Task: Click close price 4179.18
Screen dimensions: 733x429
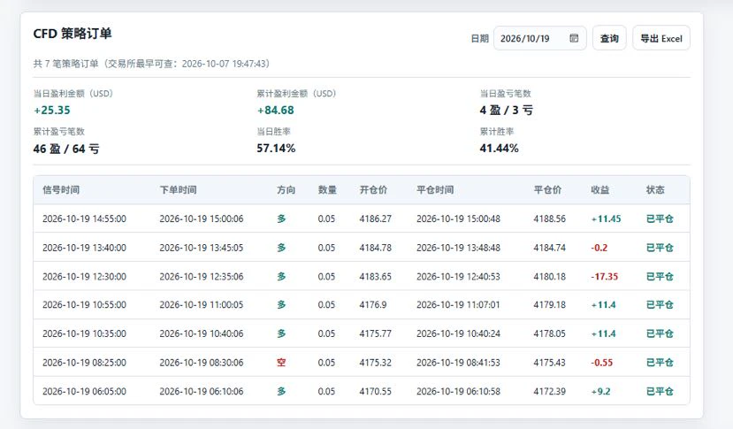Action: tap(550, 305)
